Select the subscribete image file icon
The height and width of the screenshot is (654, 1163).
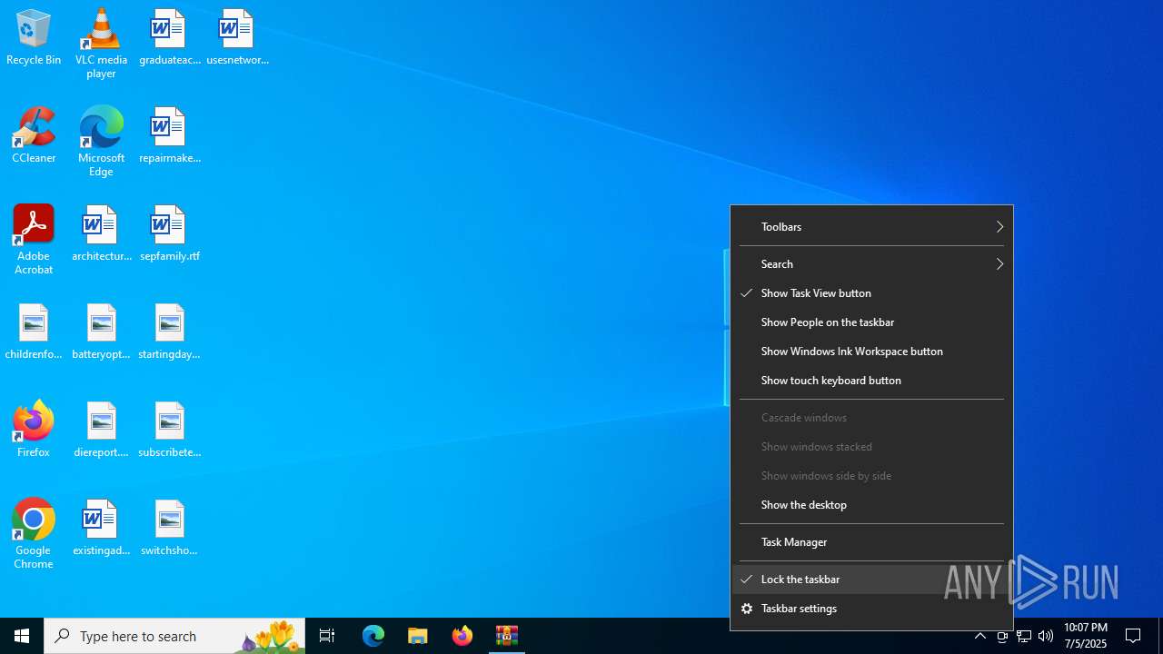click(x=169, y=431)
